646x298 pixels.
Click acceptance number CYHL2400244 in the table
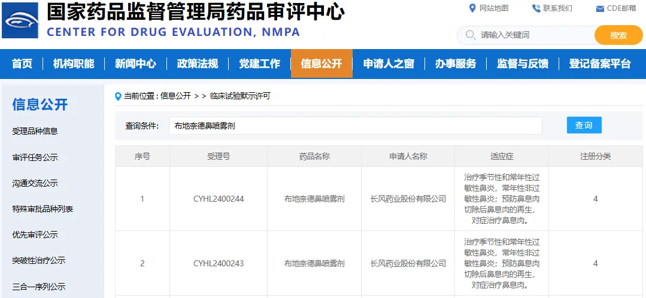[219, 199]
